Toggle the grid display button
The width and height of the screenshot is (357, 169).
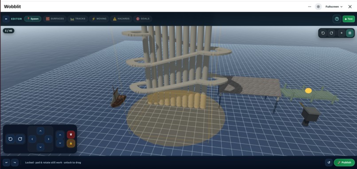[350, 33]
